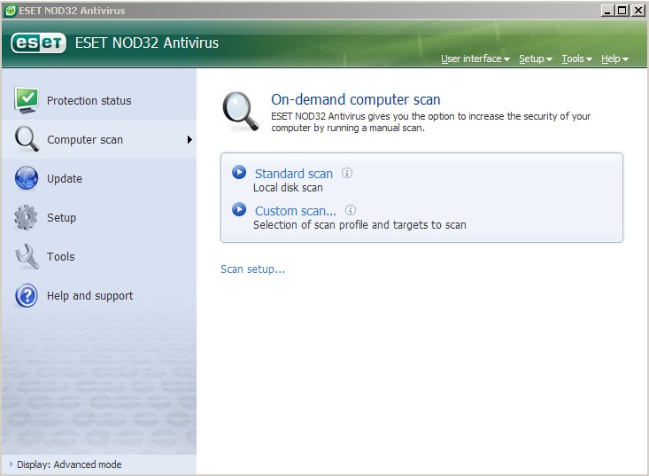Select Protection status in the sidebar

89,101
